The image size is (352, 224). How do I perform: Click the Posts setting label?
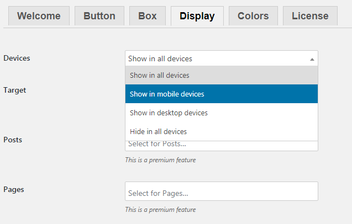tap(13, 140)
